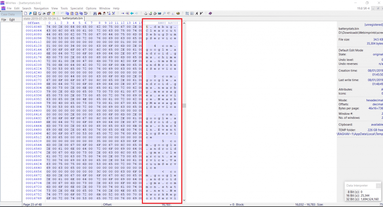
Task: Open the Window menu
Action: [105, 8]
